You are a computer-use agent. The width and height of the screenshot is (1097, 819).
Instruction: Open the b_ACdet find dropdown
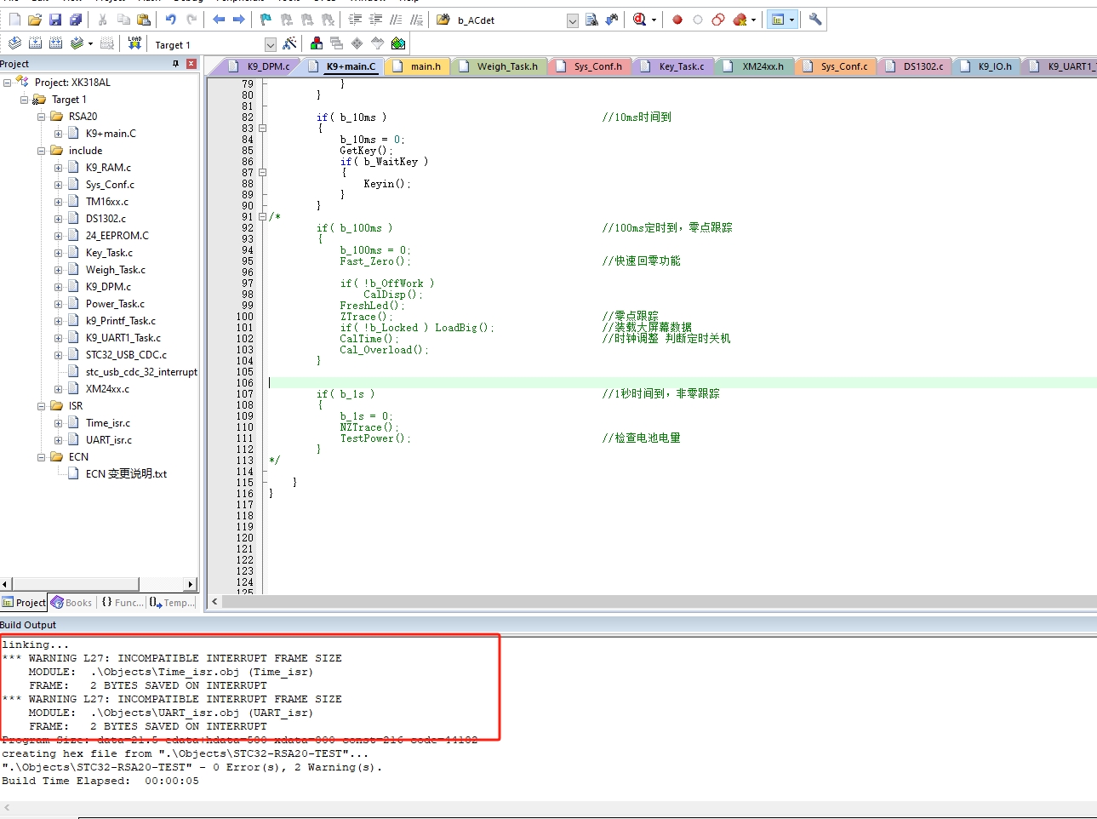(572, 20)
